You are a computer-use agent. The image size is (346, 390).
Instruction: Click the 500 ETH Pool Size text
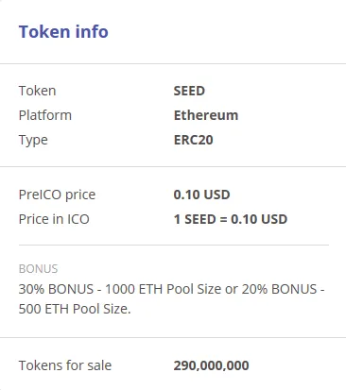point(75,309)
